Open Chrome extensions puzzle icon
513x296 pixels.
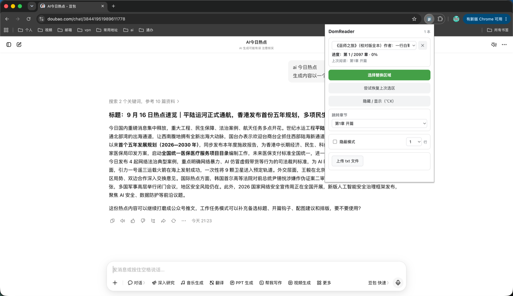(x=440, y=19)
